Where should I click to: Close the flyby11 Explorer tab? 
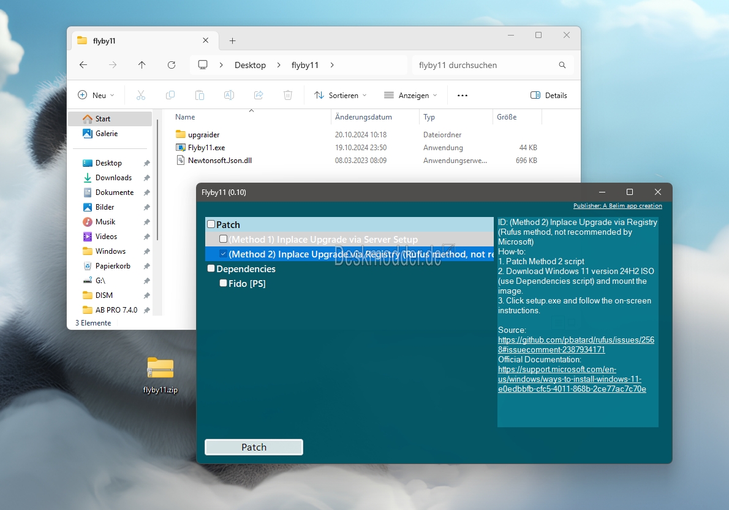205,40
